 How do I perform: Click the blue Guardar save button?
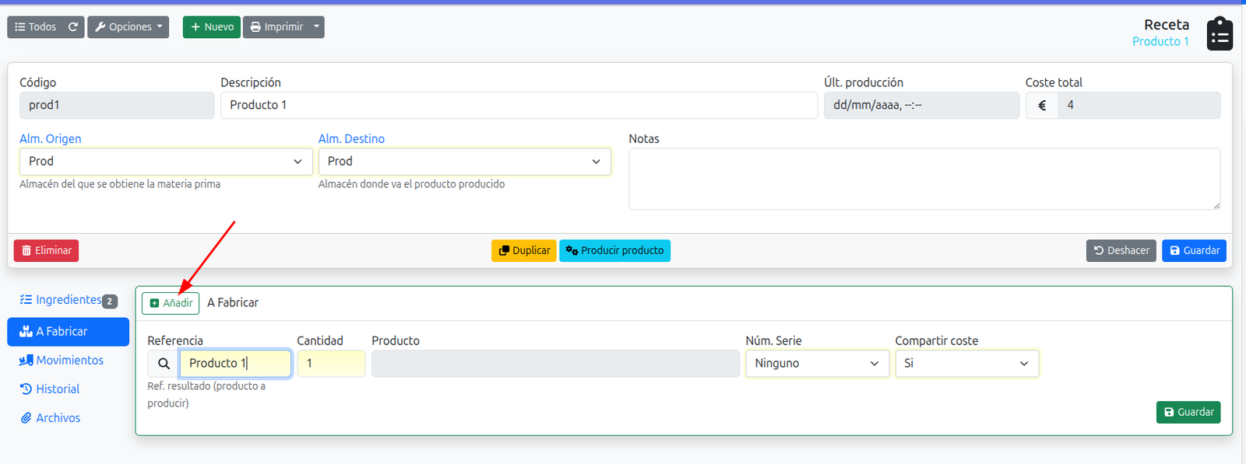coord(1194,250)
